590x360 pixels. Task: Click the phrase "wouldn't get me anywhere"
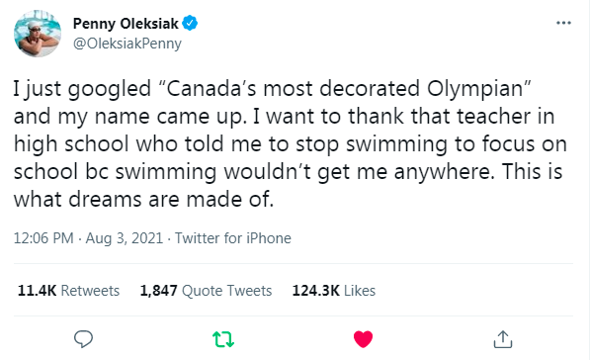pyautogui.click(x=358, y=172)
